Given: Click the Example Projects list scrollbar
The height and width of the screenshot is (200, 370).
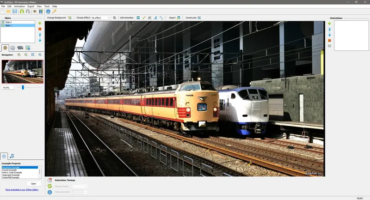Looking at the screenshot, I should 40,172.
